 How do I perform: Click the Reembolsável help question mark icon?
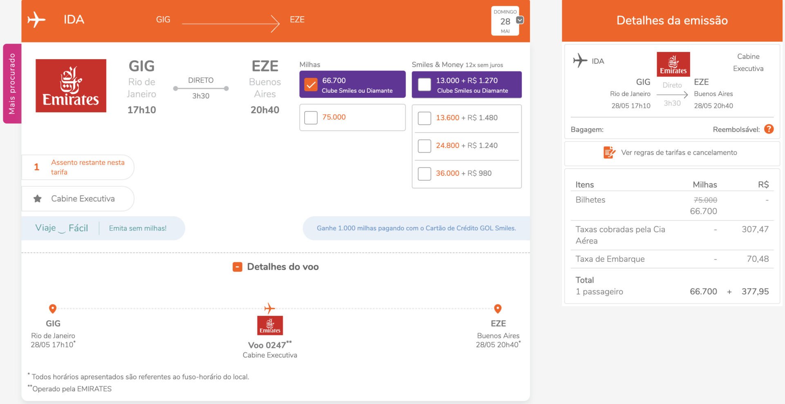click(769, 129)
